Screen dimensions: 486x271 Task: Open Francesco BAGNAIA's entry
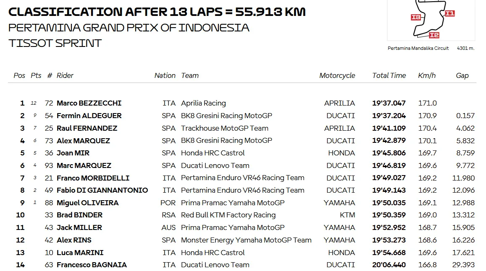[x=92, y=265]
